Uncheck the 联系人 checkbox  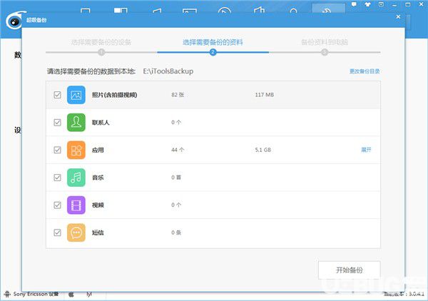click(57, 122)
